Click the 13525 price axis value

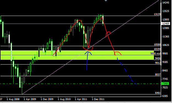point(166,11)
